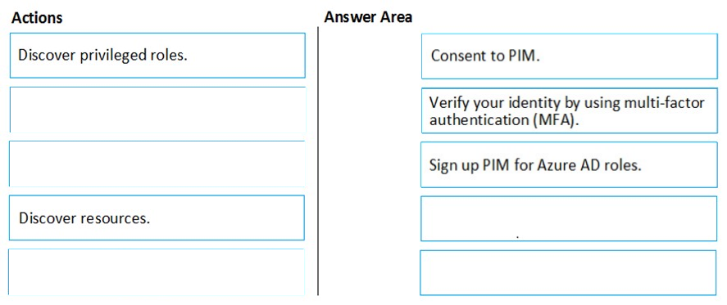Screen dimensions: 727x305
Task: Click Sign up PIM for Azure AD roles
Action: click(569, 164)
